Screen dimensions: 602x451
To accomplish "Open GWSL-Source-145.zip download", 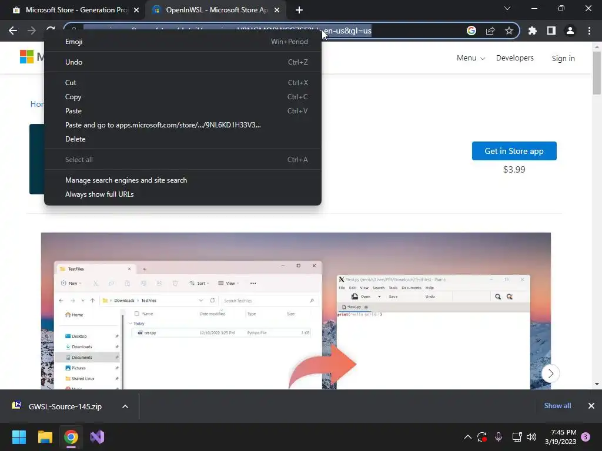I will point(65,406).
